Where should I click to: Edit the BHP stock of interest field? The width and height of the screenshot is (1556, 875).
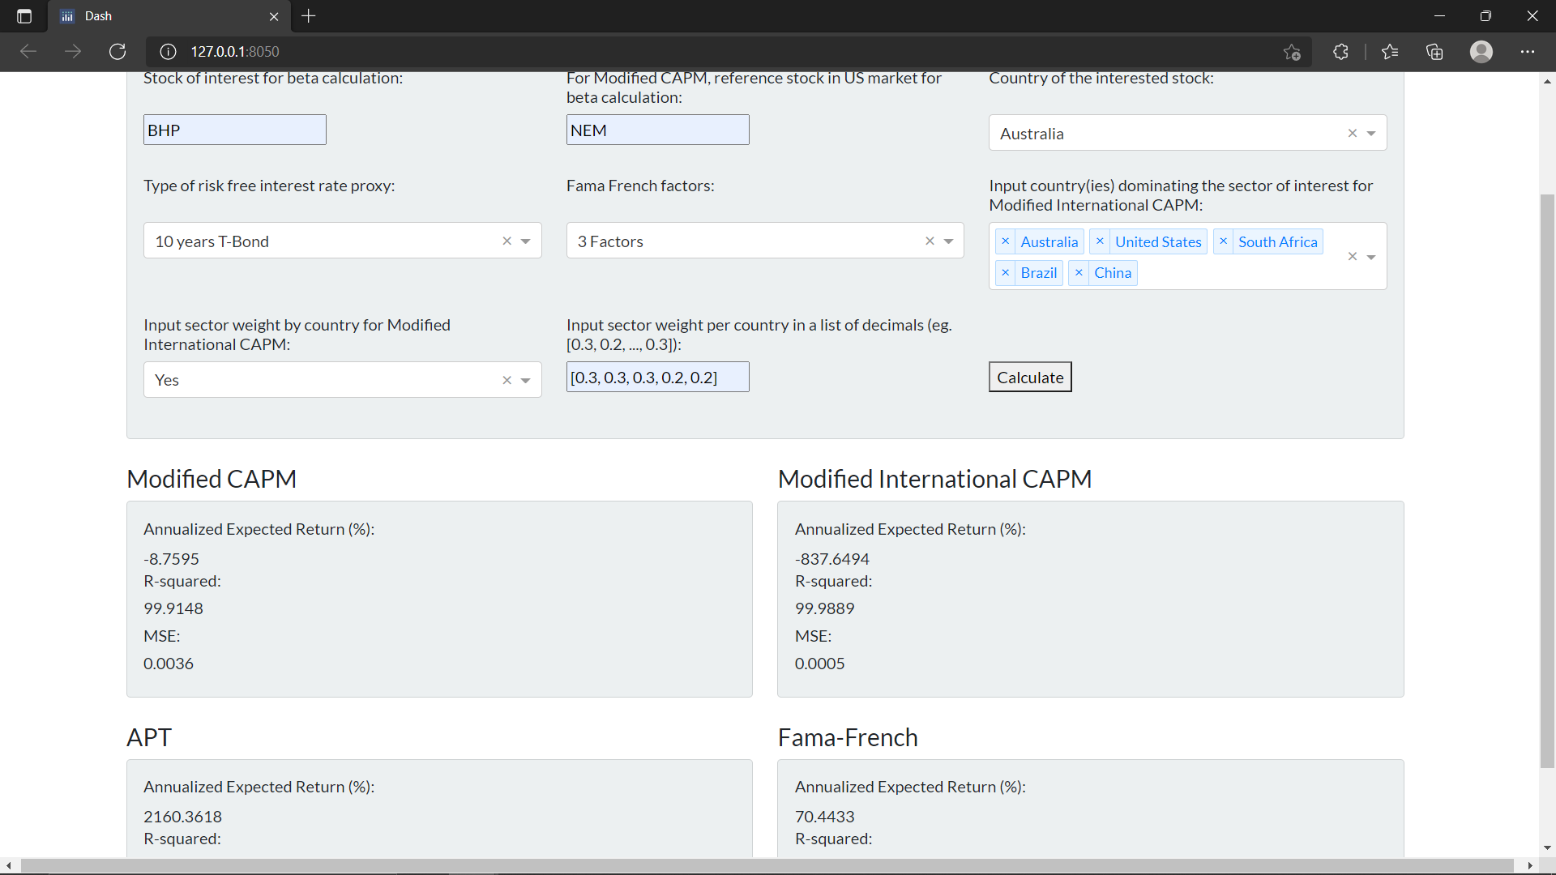pos(235,130)
